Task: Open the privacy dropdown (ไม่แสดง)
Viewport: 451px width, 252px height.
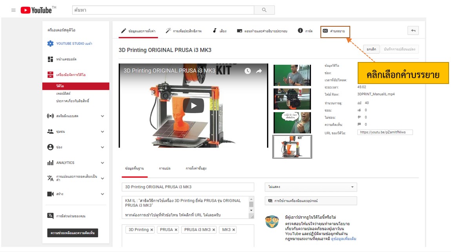Action: point(311,187)
